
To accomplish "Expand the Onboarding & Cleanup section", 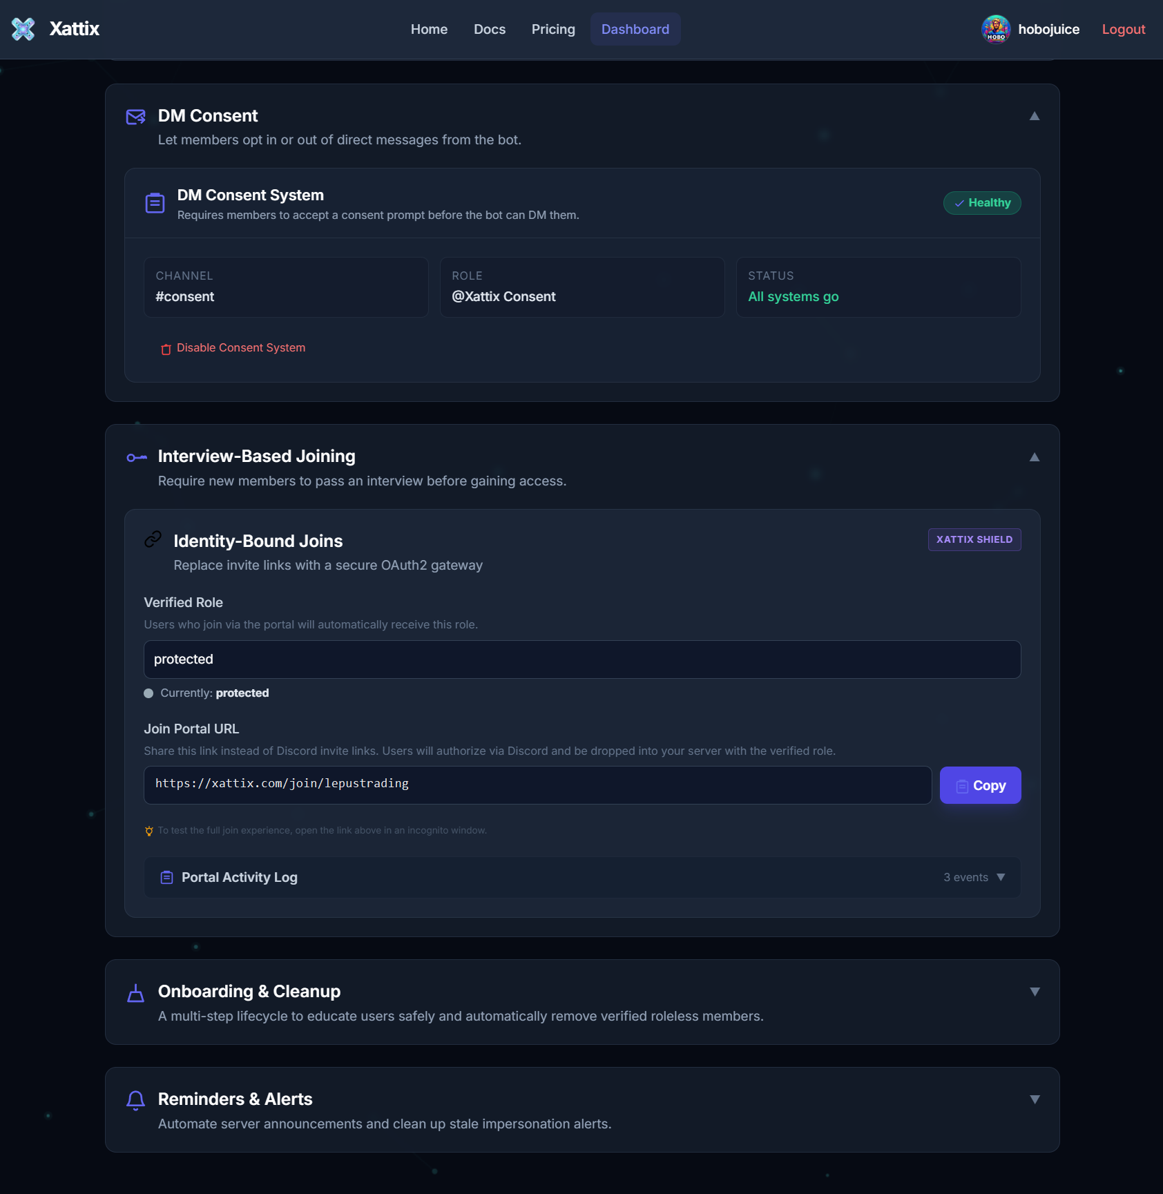I will coord(1035,992).
